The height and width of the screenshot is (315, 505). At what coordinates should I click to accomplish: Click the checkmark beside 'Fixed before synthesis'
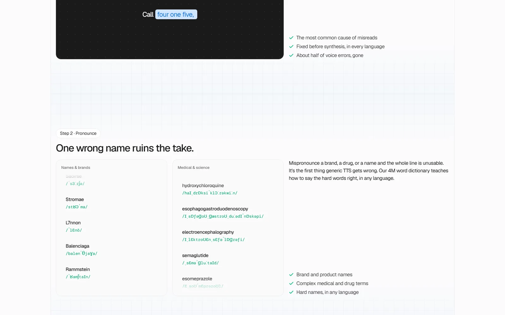click(x=291, y=47)
